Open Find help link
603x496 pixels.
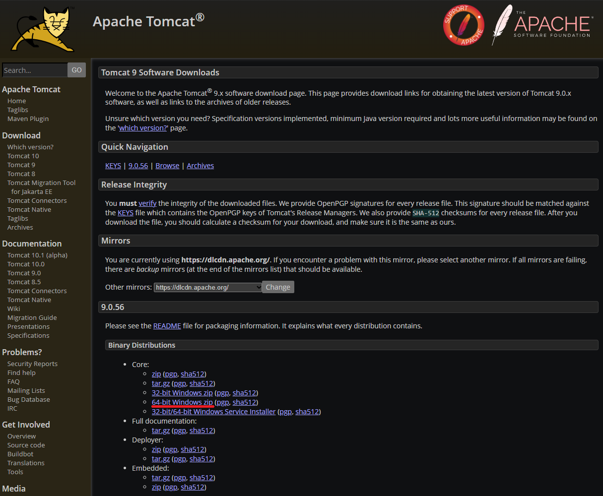coord(21,372)
